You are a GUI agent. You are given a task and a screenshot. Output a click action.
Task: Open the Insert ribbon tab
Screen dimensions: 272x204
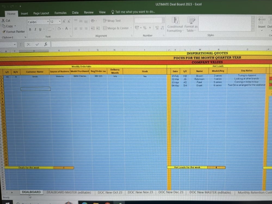click(24, 14)
